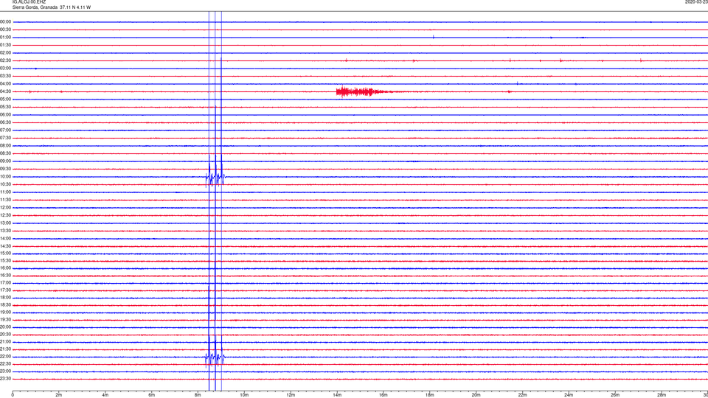Select the 00:00 time label
Viewport: 708px width, 398px height.
pyautogui.click(x=5, y=21)
